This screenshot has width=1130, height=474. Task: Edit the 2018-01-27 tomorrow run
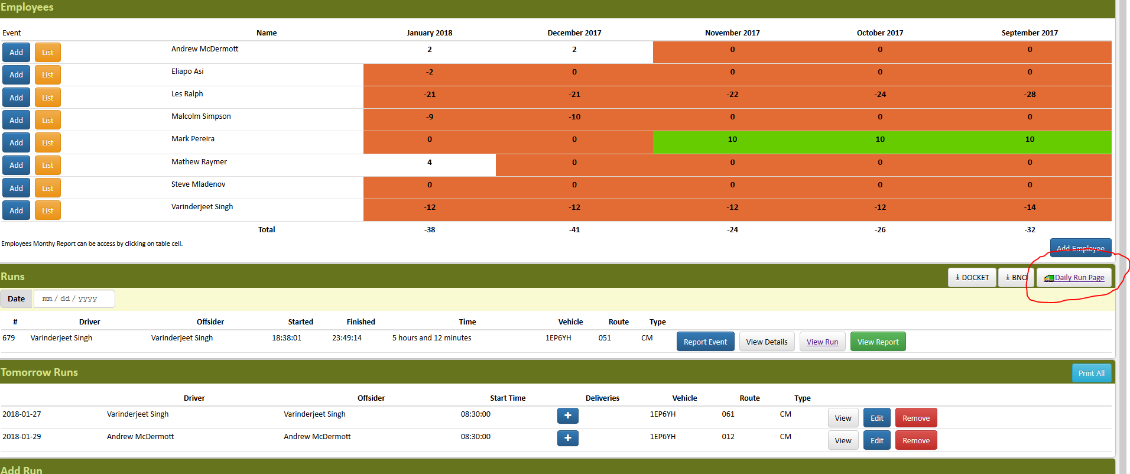[876, 418]
